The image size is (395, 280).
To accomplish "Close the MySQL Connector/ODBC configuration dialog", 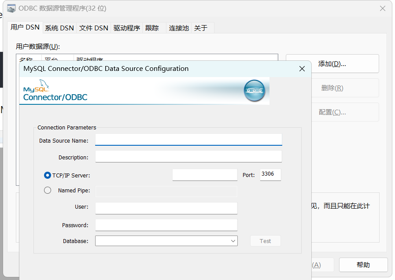I will click(302, 69).
